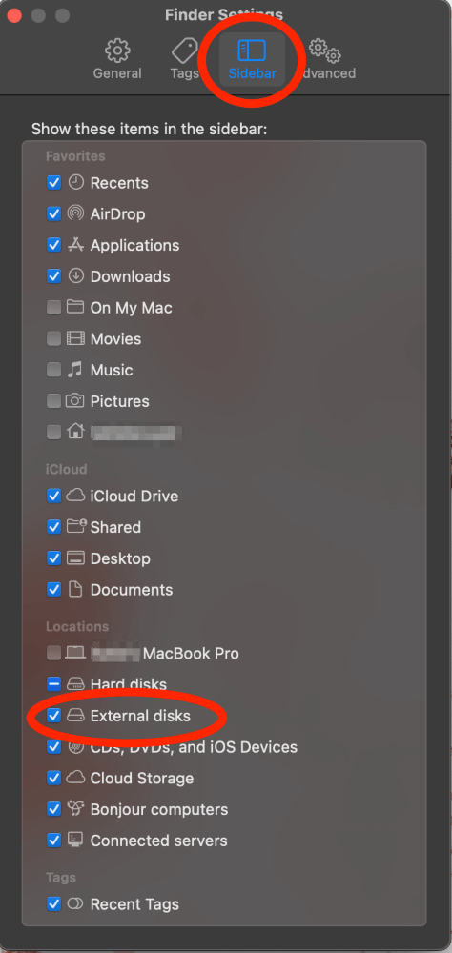Enable the Movies checkbox
The width and height of the screenshot is (452, 953).
[x=54, y=338]
